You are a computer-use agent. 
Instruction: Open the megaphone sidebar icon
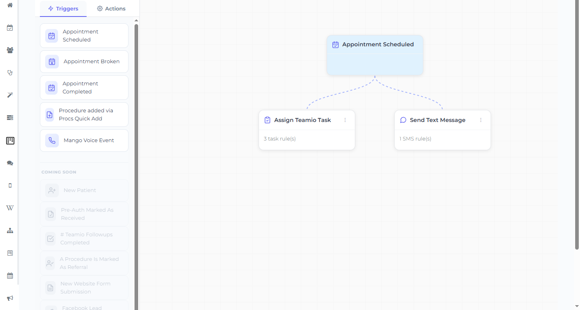point(10,298)
